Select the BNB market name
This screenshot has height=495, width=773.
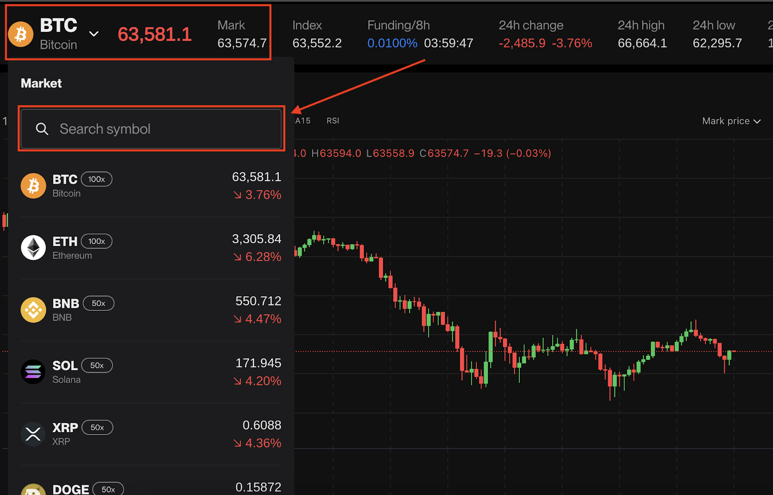66,304
